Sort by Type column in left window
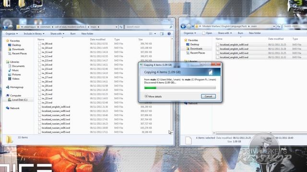Image resolution: width=307 pixels, height=172 pixels. tap(117, 39)
